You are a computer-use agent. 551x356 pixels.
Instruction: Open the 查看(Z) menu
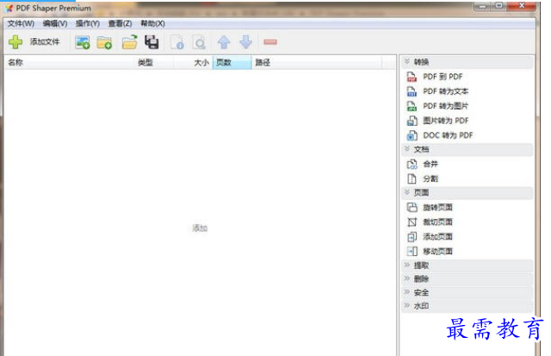pyautogui.click(x=121, y=23)
